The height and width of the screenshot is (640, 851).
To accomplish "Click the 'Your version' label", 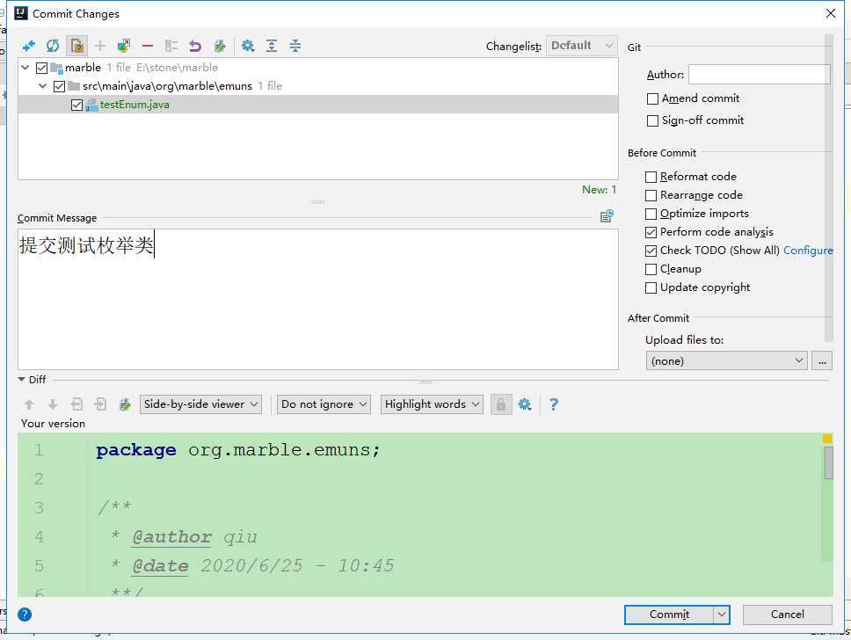I will coord(53,424).
